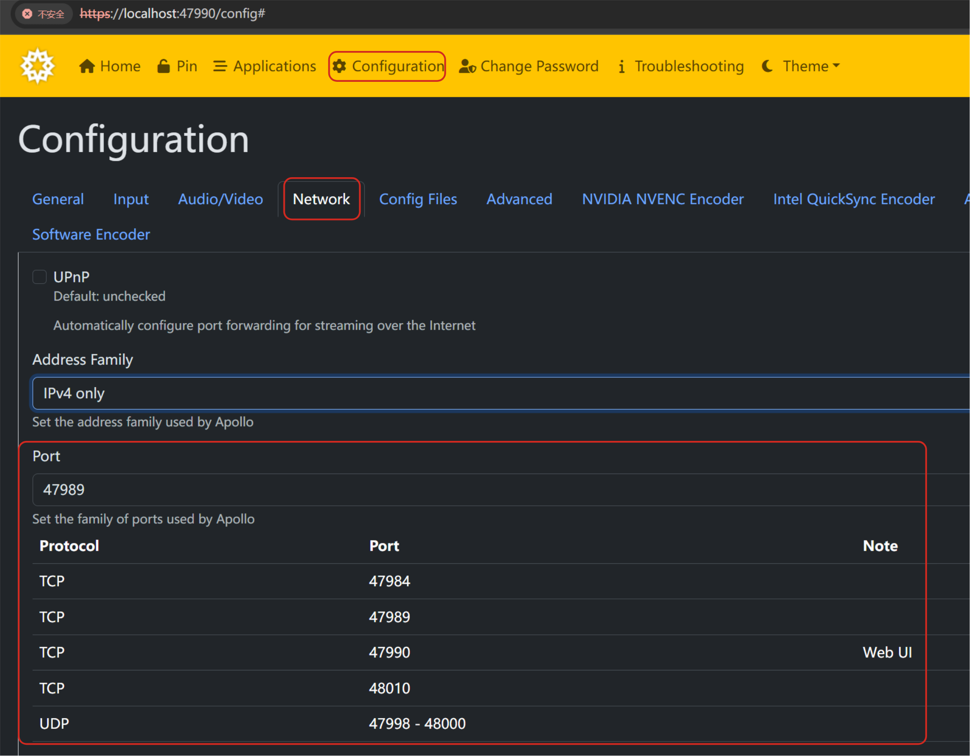
Task: Click the Troubleshooting info icon
Action: pyautogui.click(x=622, y=66)
